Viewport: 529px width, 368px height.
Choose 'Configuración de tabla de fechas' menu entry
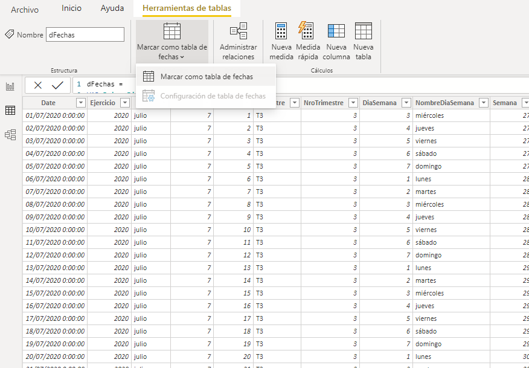206,96
